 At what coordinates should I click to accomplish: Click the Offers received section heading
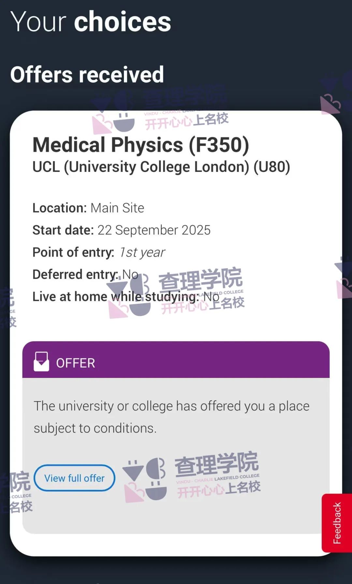click(87, 74)
